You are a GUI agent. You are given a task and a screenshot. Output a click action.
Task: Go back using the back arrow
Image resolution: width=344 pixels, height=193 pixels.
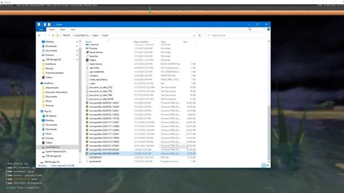click(x=39, y=35)
